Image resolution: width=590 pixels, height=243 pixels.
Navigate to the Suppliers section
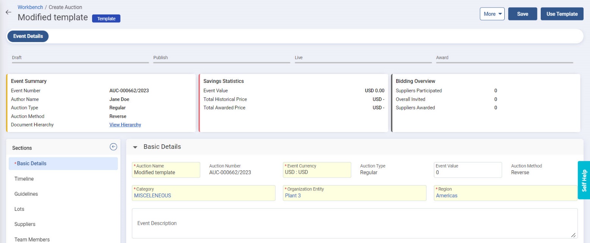(x=25, y=224)
